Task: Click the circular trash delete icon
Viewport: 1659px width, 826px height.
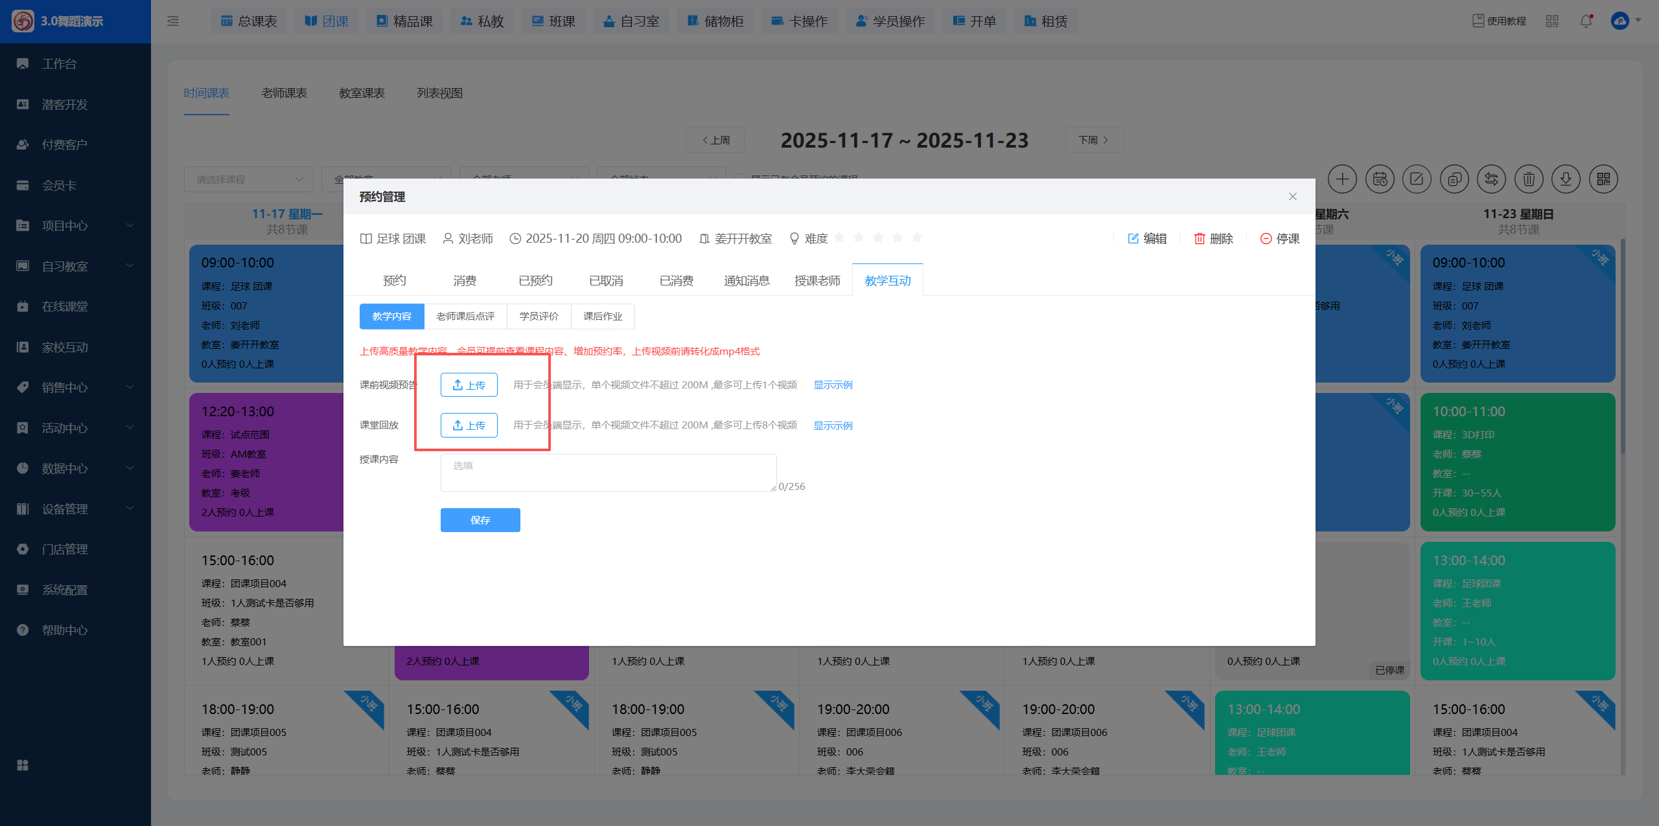Action: coord(1528,179)
